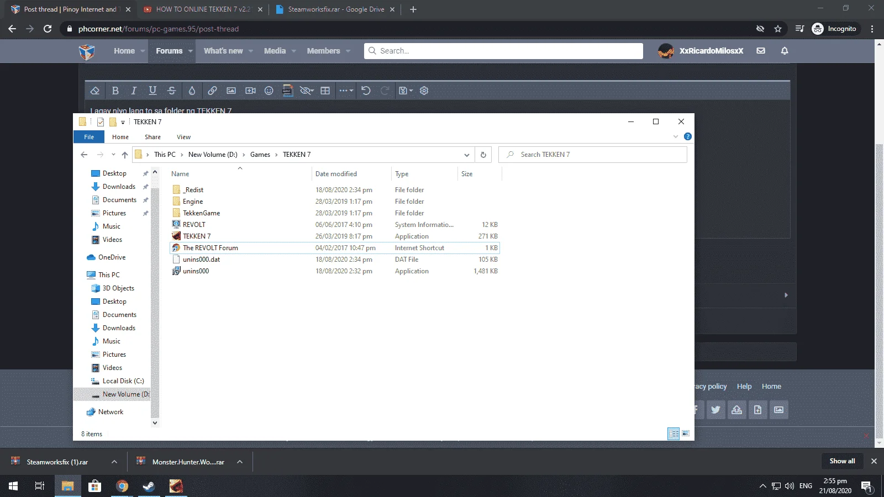Click the Search TEKKEN 7 field

coord(593,155)
